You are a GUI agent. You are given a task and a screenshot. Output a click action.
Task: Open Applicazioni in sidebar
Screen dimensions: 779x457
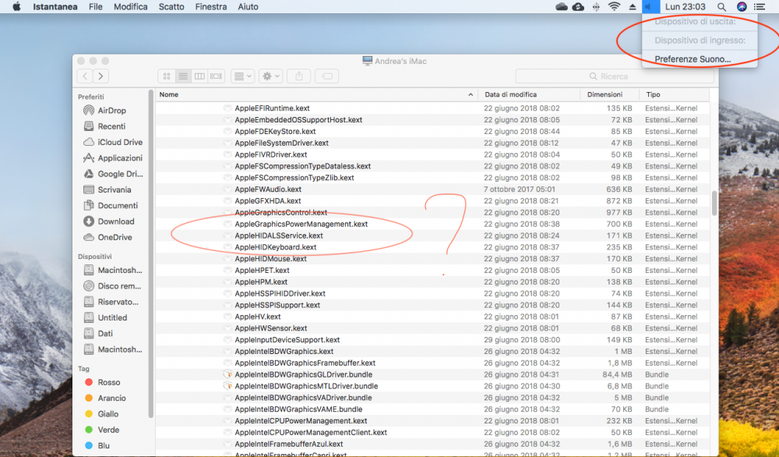(x=120, y=158)
